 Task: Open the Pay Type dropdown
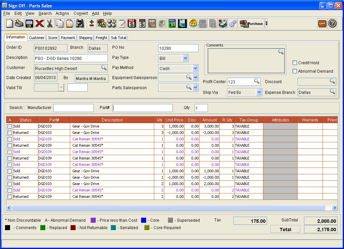185,58
